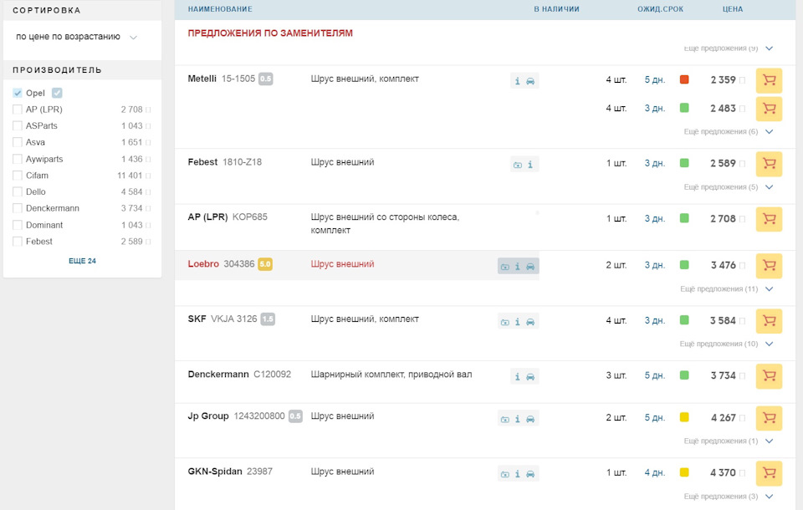View photo of SKF VKJA 3126

505,322
